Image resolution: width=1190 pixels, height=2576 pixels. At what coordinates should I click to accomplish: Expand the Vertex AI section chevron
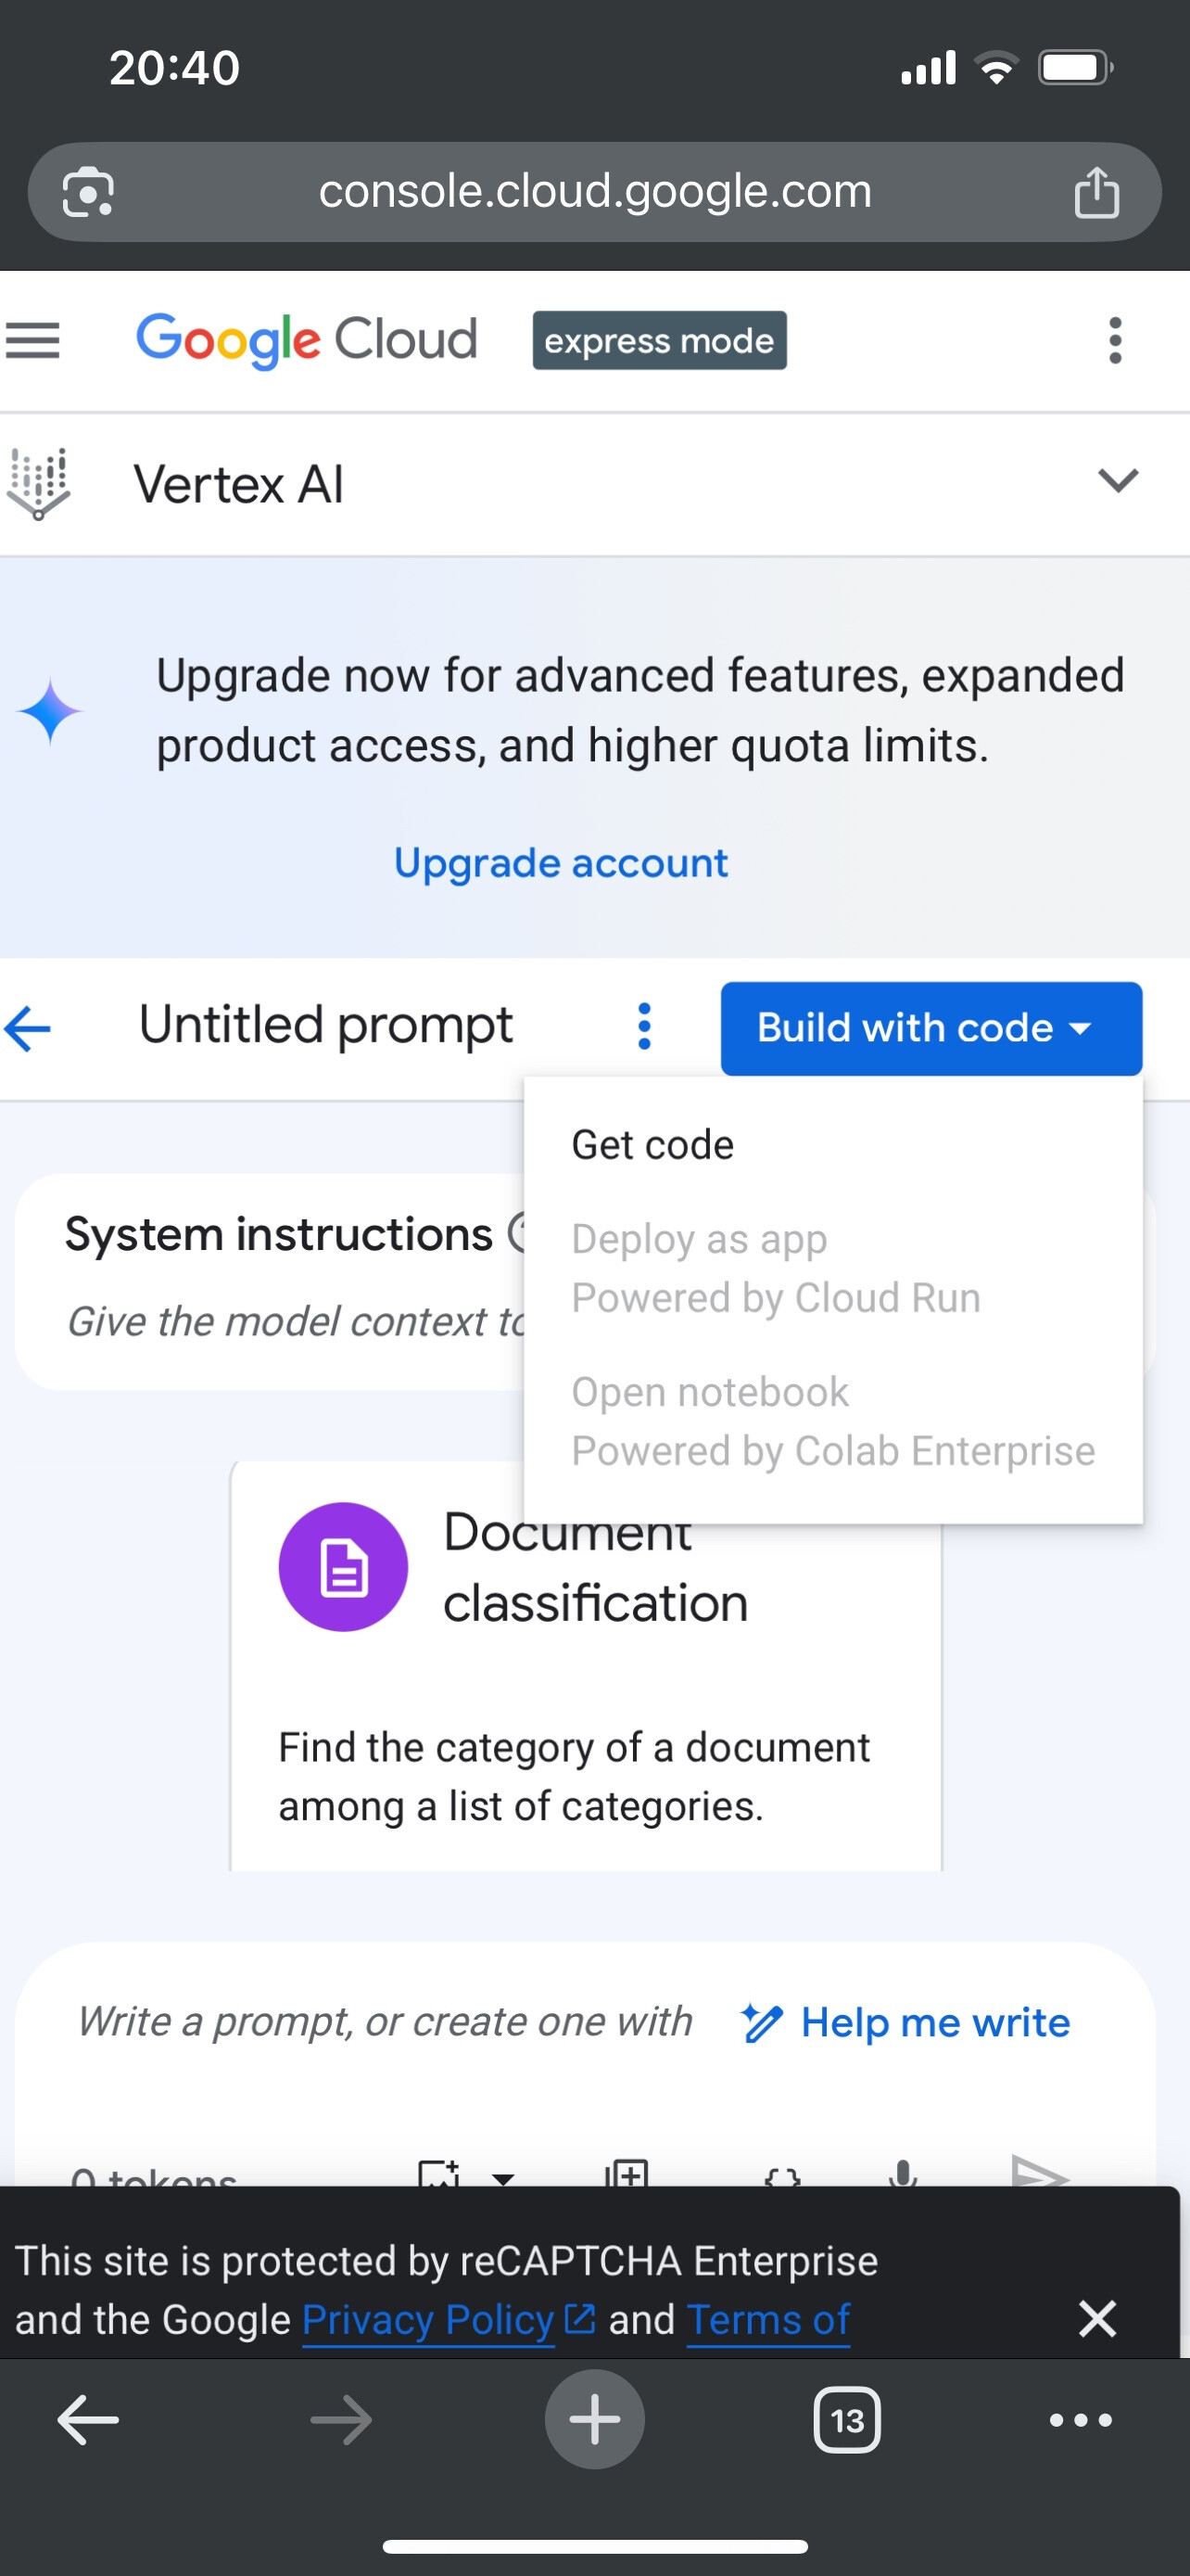[x=1117, y=481]
